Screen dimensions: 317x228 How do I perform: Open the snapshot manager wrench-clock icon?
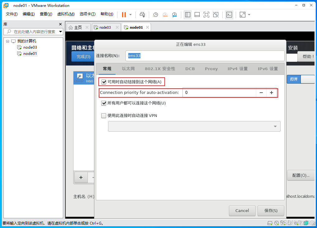[174, 15]
